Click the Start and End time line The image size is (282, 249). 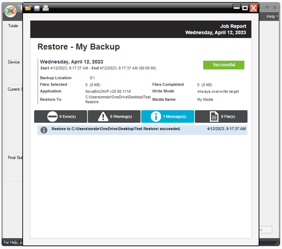click(x=98, y=68)
